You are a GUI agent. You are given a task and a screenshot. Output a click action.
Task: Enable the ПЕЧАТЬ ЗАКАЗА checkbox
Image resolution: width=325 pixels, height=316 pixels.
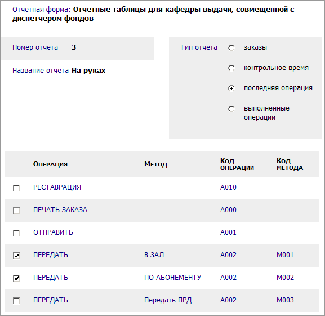(16, 210)
